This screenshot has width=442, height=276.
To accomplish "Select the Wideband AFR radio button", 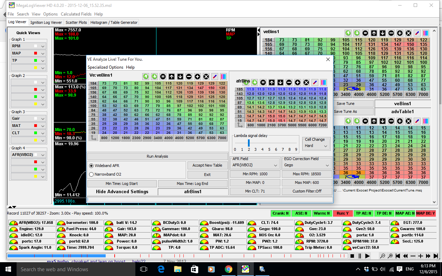I will 92,166.
